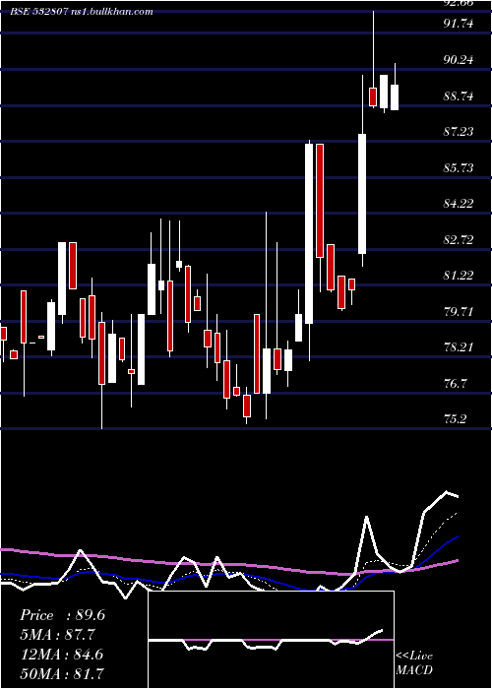
Task: Click the 91.74 price axis label
Action: (x=459, y=23)
